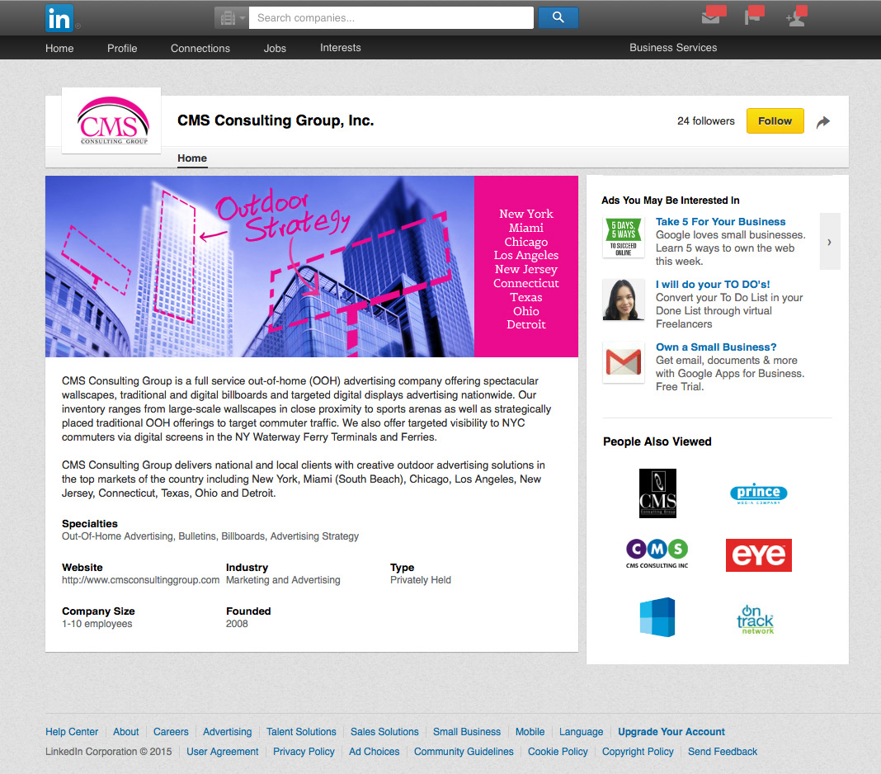Click the Privately Held type value
881x774 pixels.
click(x=420, y=580)
